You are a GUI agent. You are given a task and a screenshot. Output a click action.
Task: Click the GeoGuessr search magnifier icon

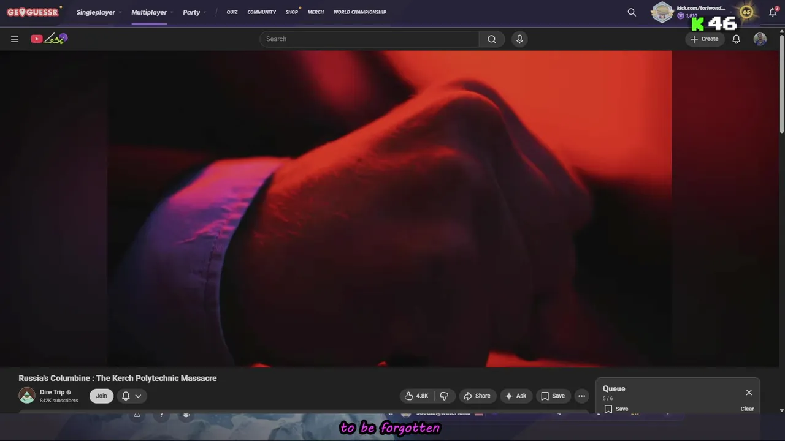click(x=632, y=12)
